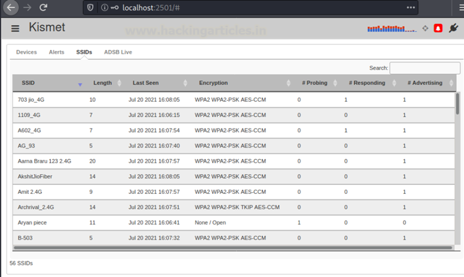Sort table by # Advertising column
The height and width of the screenshot is (277, 464).
[x=427, y=83]
